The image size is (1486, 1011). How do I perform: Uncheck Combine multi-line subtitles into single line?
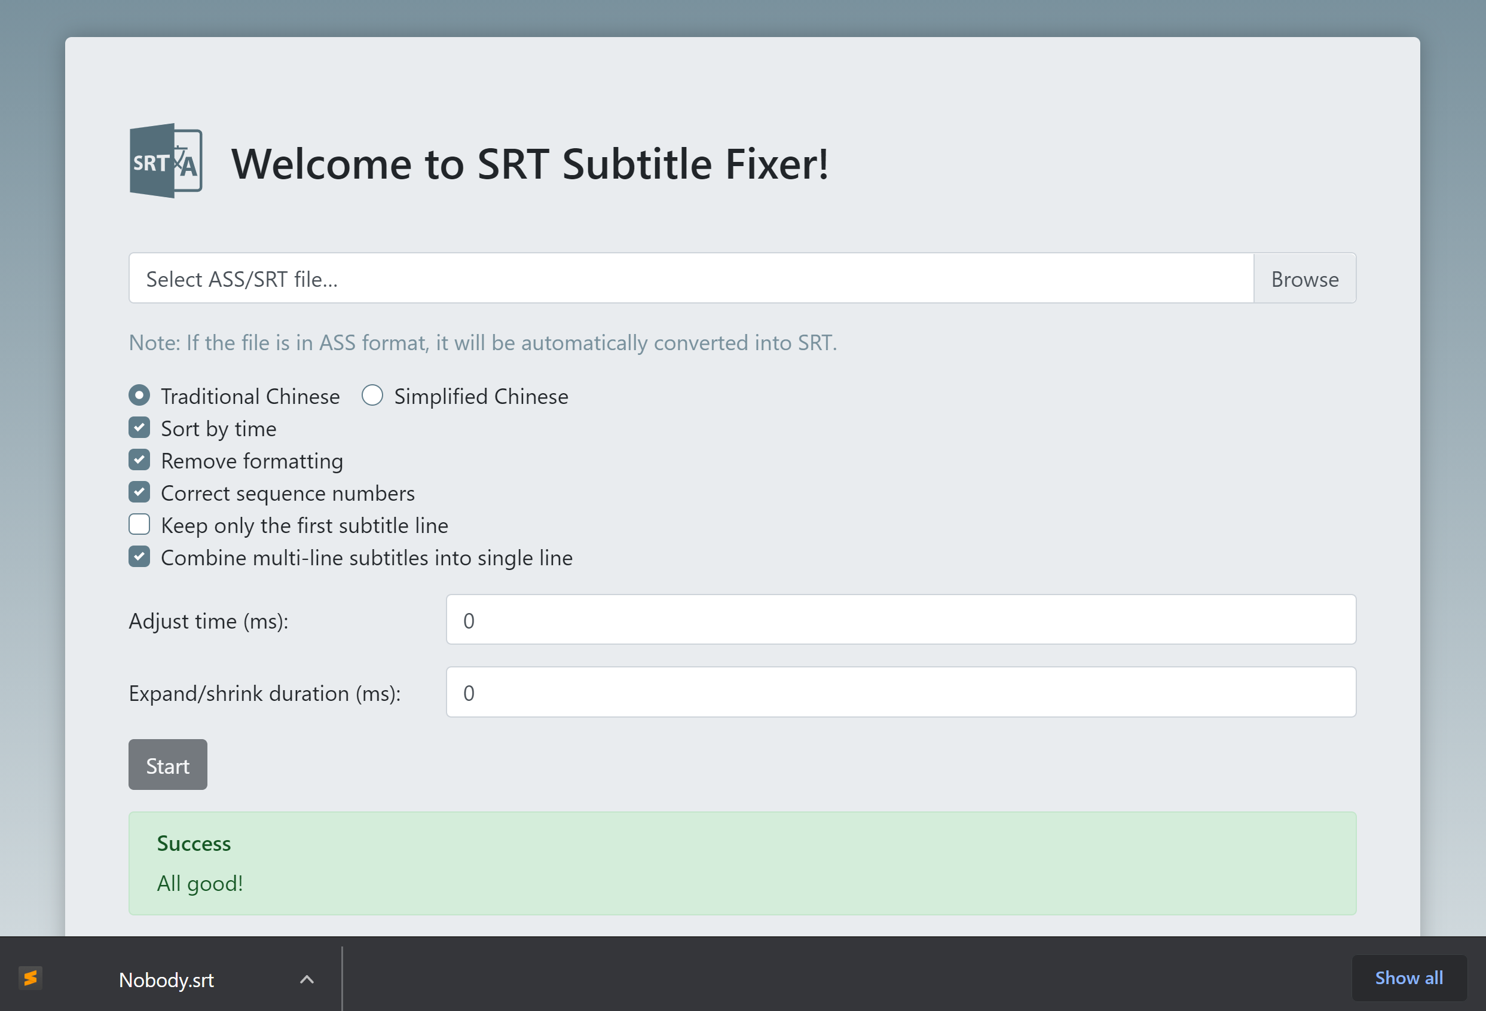[139, 557]
